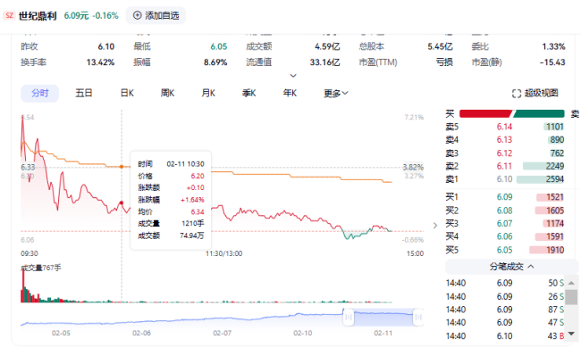Click the 02-10 date on range timeline
Viewport: 581px width, 347px height.
303,333
